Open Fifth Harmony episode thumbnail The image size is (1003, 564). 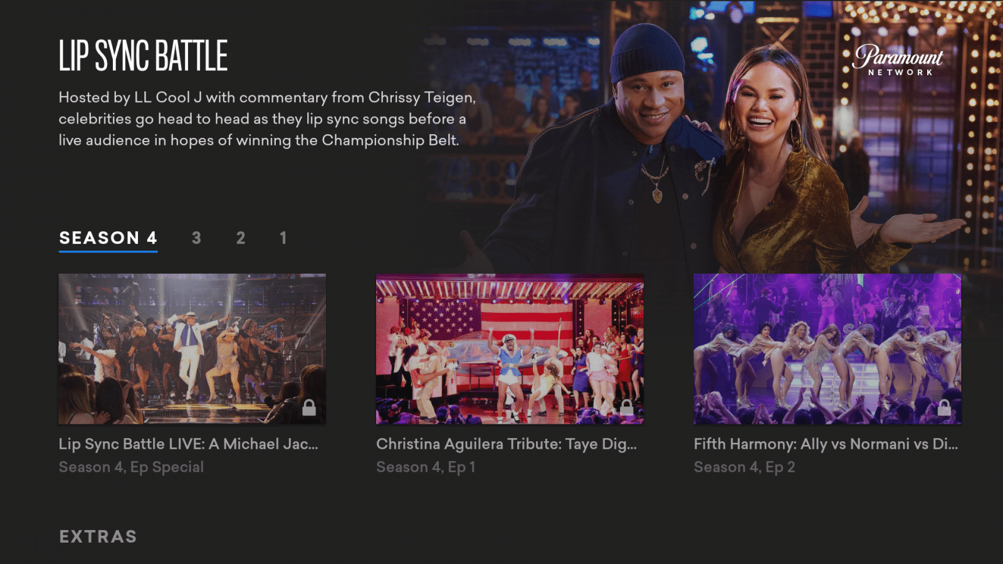tap(827, 349)
